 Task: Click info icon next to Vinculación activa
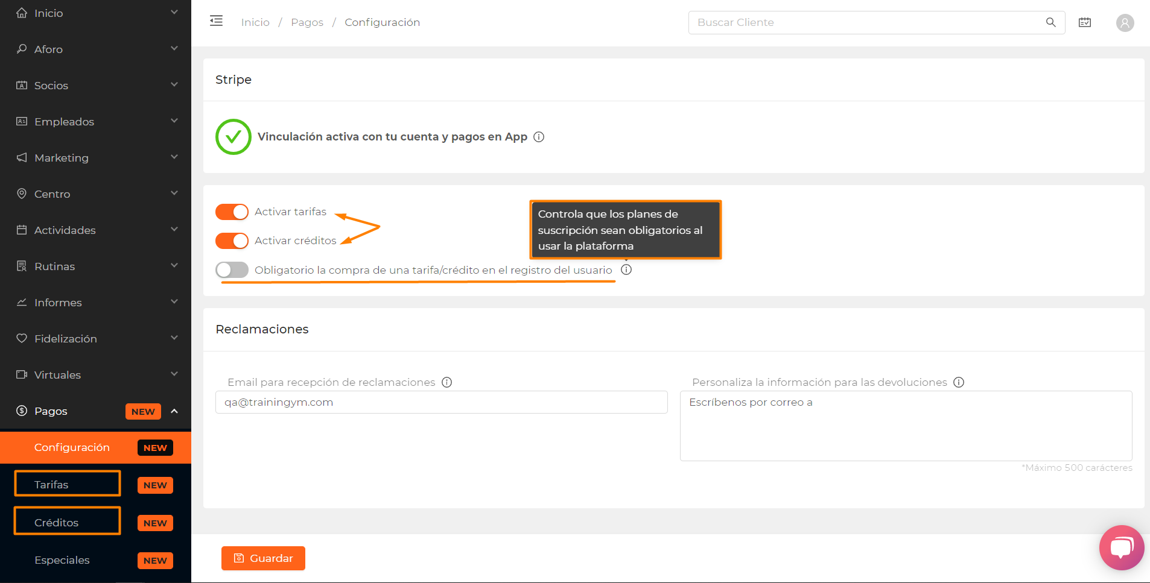coord(539,137)
